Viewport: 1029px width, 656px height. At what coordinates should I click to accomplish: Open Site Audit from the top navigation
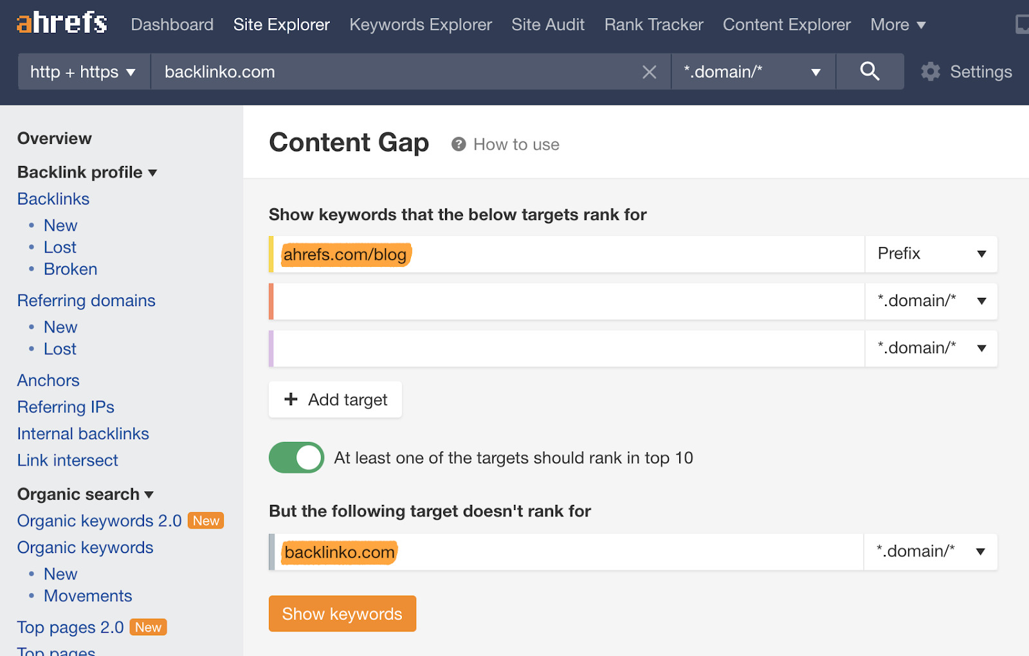pos(548,24)
